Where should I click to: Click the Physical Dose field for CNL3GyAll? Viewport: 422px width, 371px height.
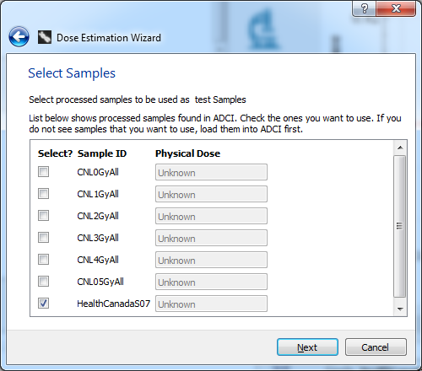click(211, 238)
